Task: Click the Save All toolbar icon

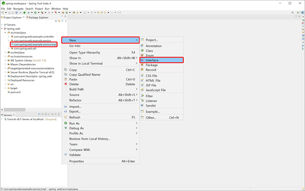Action: click(x=13, y=13)
